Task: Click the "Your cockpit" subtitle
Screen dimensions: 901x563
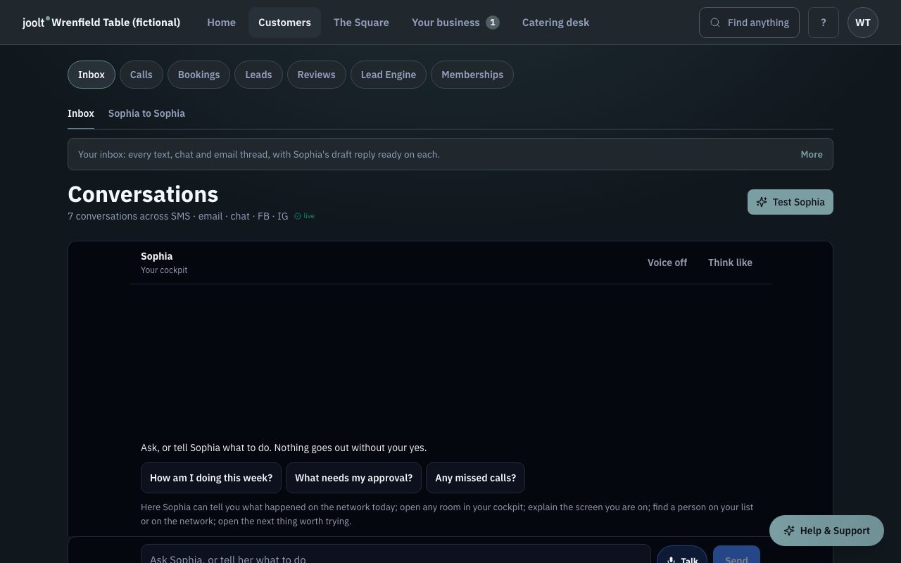Action: click(164, 270)
